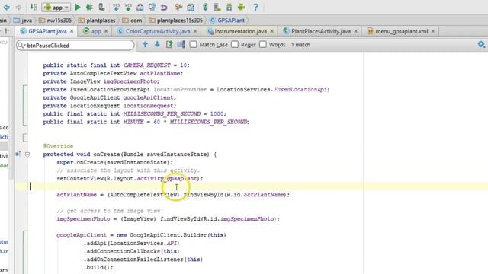The height and width of the screenshot is (274, 488).
Task: Start debugging with the bug icon
Action: point(89,7)
